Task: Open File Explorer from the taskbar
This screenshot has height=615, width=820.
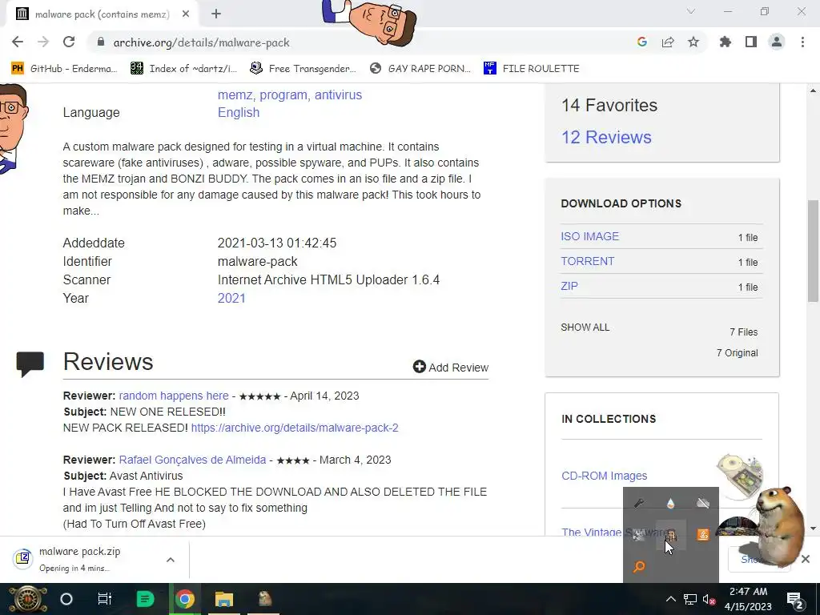Action: [224, 599]
